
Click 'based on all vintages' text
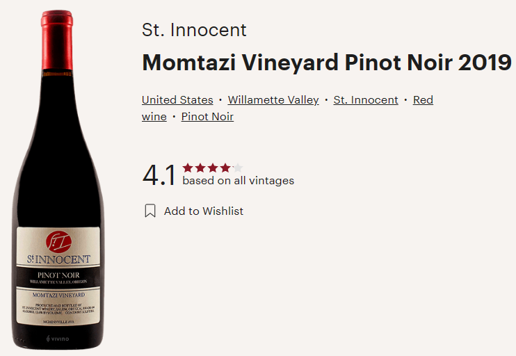click(x=238, y=181)
